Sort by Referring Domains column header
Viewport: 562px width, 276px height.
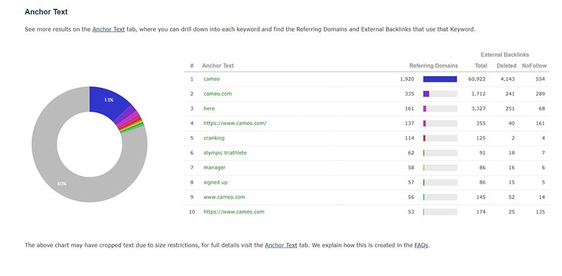(x=433, y=66)
